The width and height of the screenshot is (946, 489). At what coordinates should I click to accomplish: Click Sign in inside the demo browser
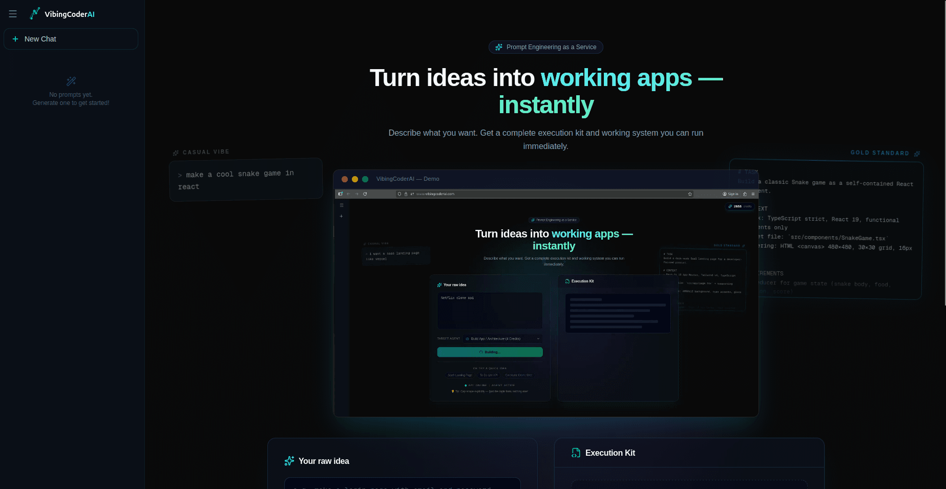(730, 194)
